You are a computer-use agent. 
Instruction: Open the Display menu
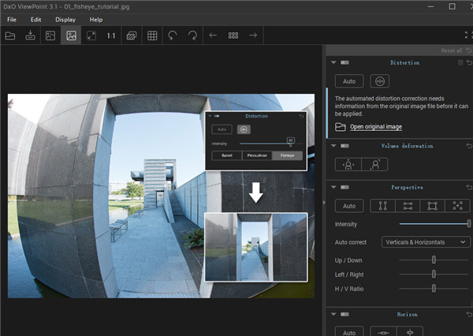pos(65,19)
